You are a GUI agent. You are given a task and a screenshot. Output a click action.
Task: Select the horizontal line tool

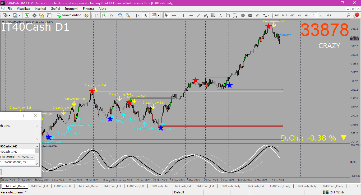pyautogui.click(x=191, y=15)
